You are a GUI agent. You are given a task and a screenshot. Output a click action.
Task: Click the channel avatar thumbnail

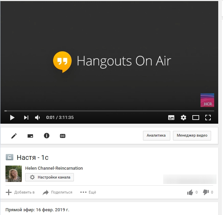pos(14,174)
